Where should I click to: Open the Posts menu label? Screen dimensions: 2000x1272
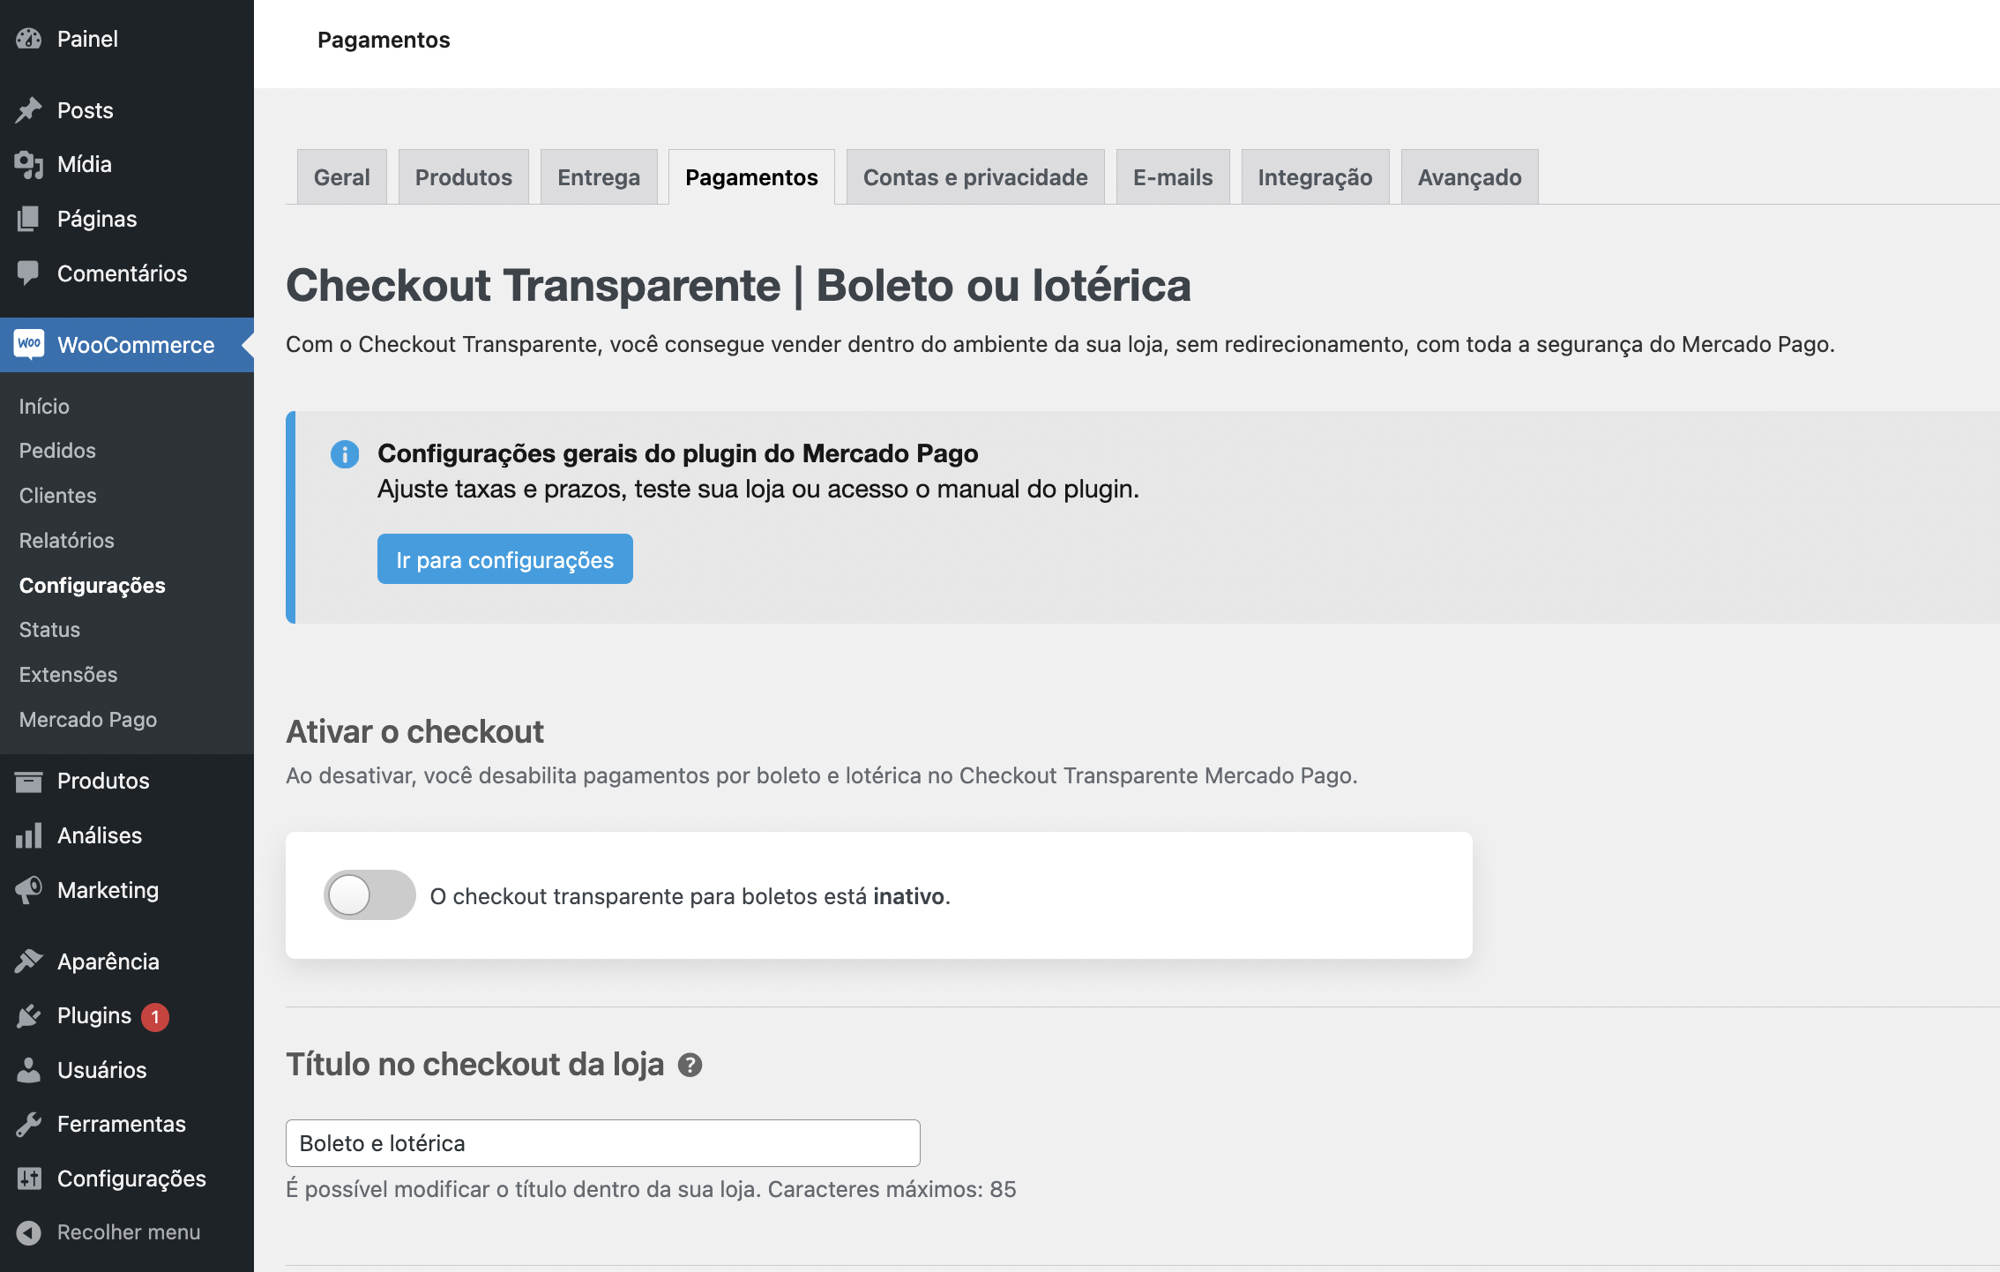[x=86, y=110]
